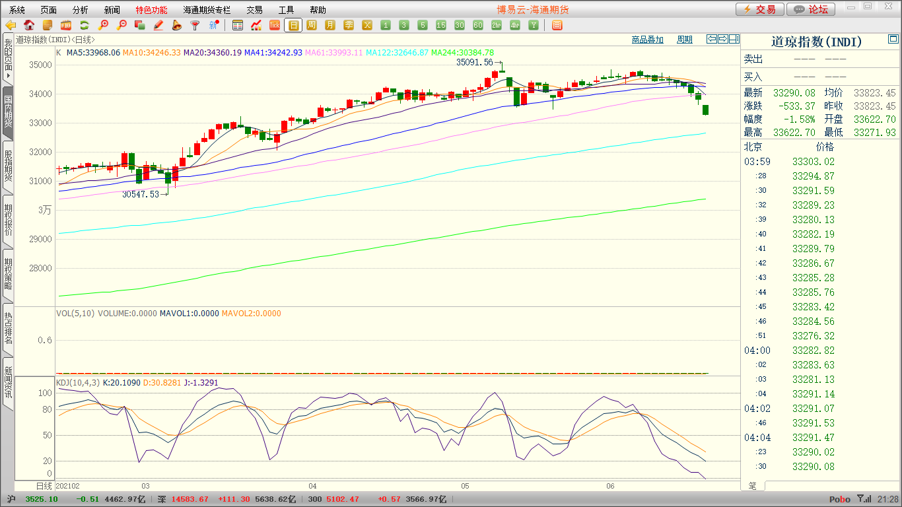Open the 特色功能 menu
Screen dimensions: 902x507
151,10
